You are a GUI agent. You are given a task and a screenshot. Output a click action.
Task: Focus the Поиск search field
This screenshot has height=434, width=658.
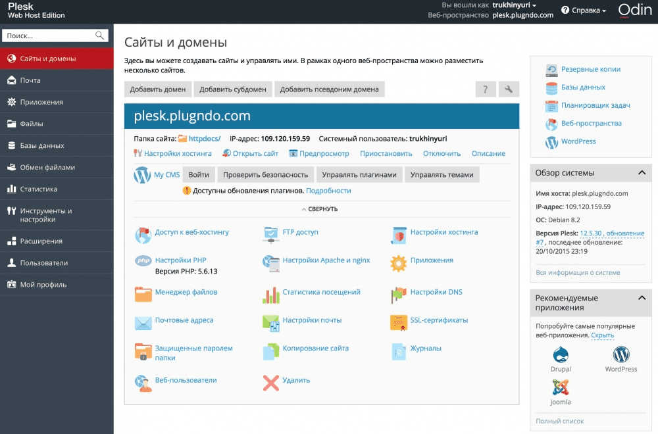click(55, 36)
